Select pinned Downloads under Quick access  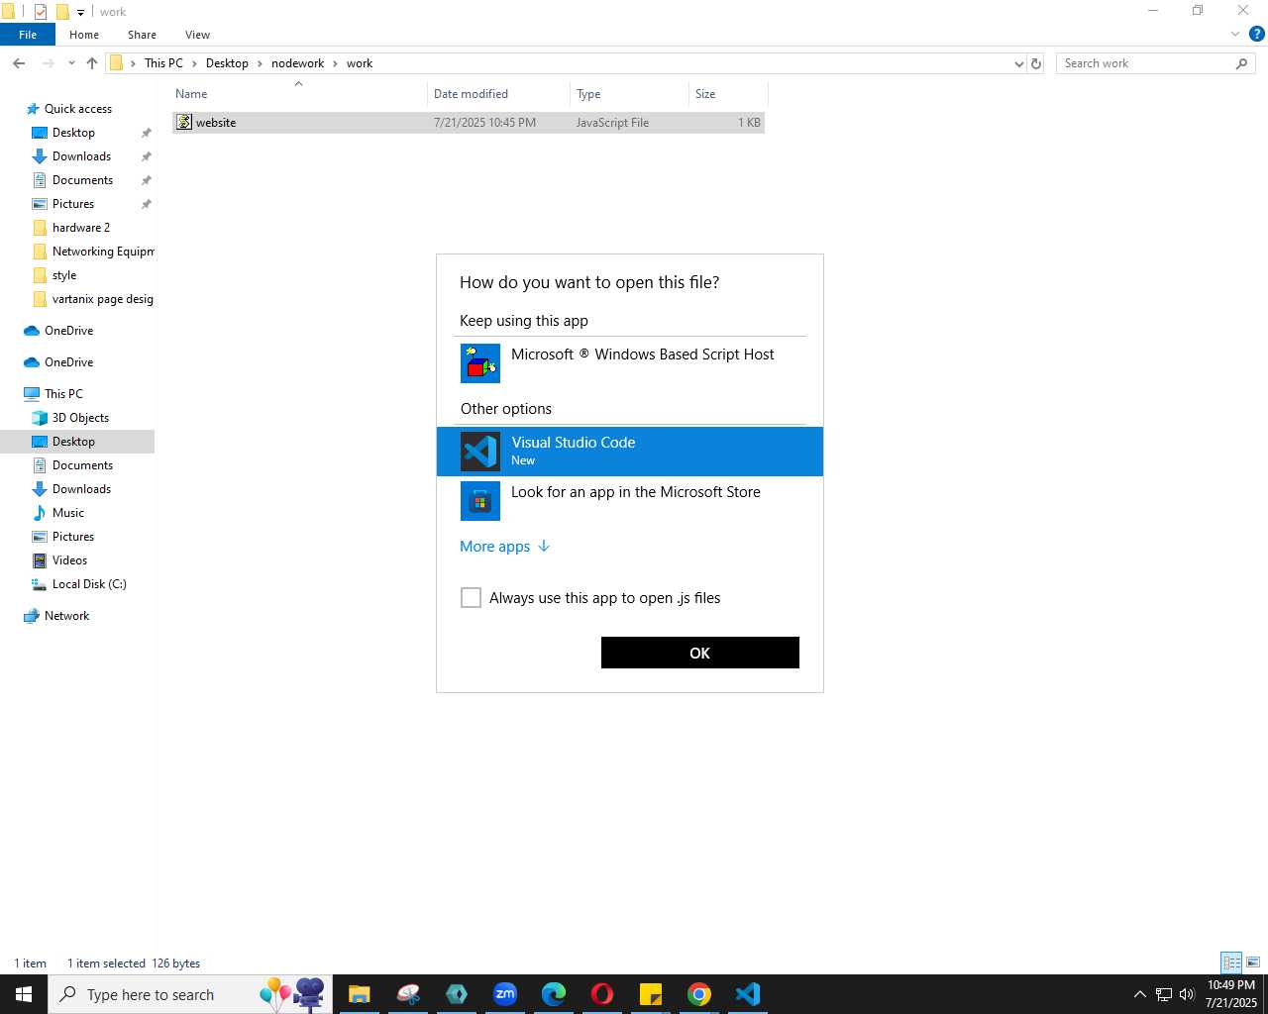coord(81,156)
